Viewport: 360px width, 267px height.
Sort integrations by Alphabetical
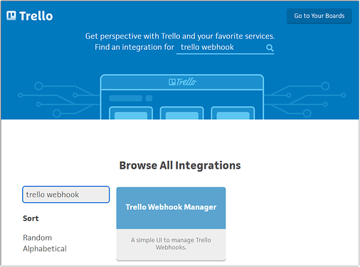[45, 248]
